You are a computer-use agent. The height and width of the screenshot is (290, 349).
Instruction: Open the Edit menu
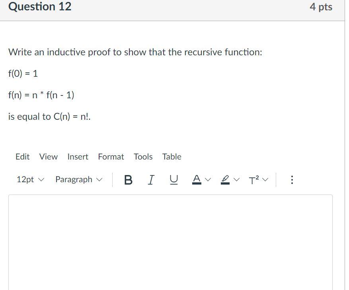click(x=22, y=157)
